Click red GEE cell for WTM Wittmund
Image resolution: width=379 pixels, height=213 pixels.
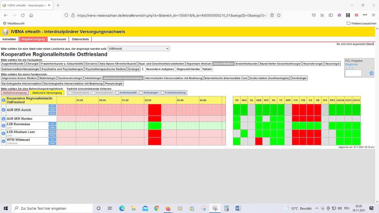click(259, 141)
